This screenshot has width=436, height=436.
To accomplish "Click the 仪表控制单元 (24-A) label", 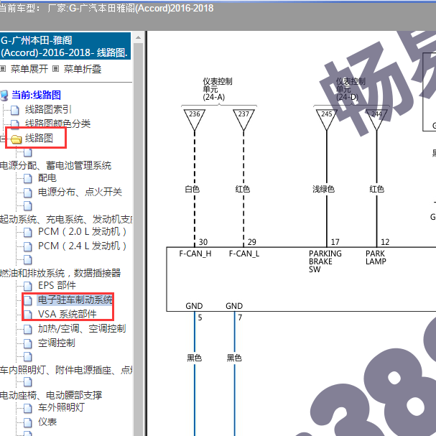I will tap(218, 89).
